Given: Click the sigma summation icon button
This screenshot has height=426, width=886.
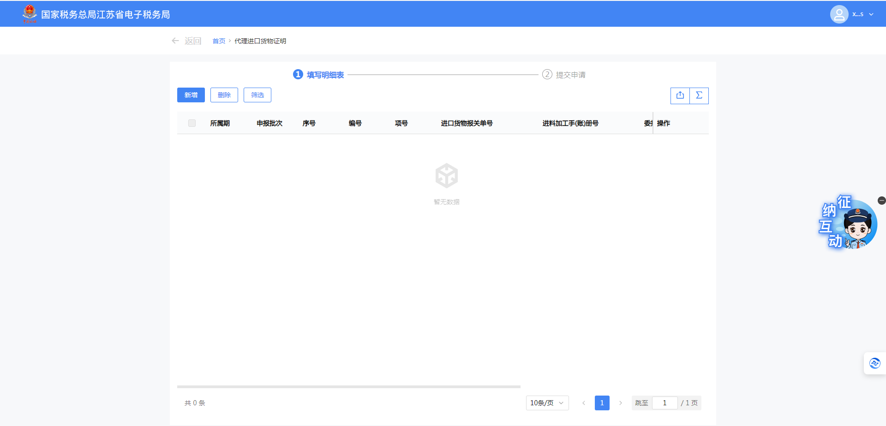Looking at the screenshot, I should tap(699, 95).
